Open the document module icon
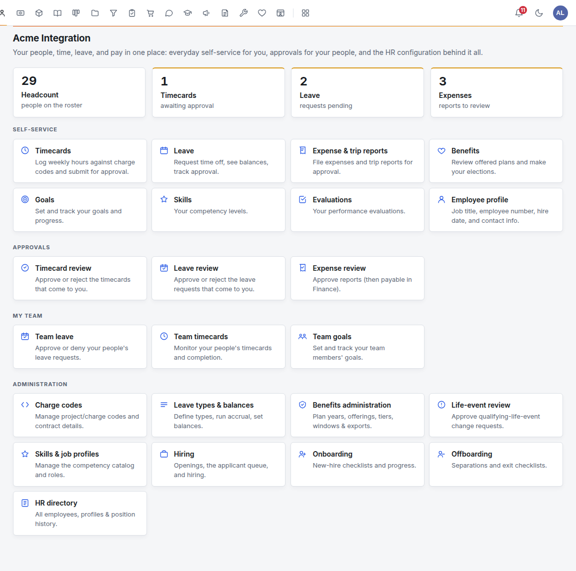 225,13
